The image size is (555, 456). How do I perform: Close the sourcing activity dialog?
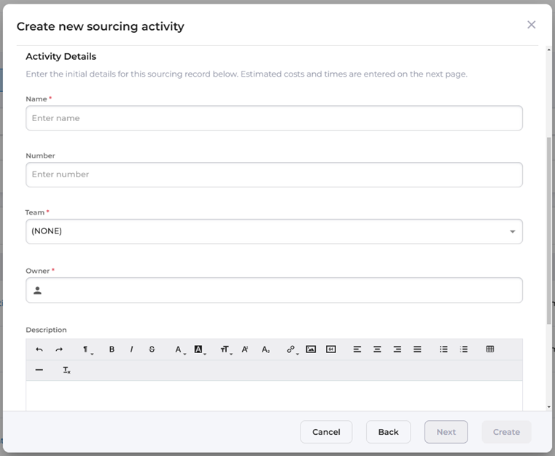tap(531, 25)
